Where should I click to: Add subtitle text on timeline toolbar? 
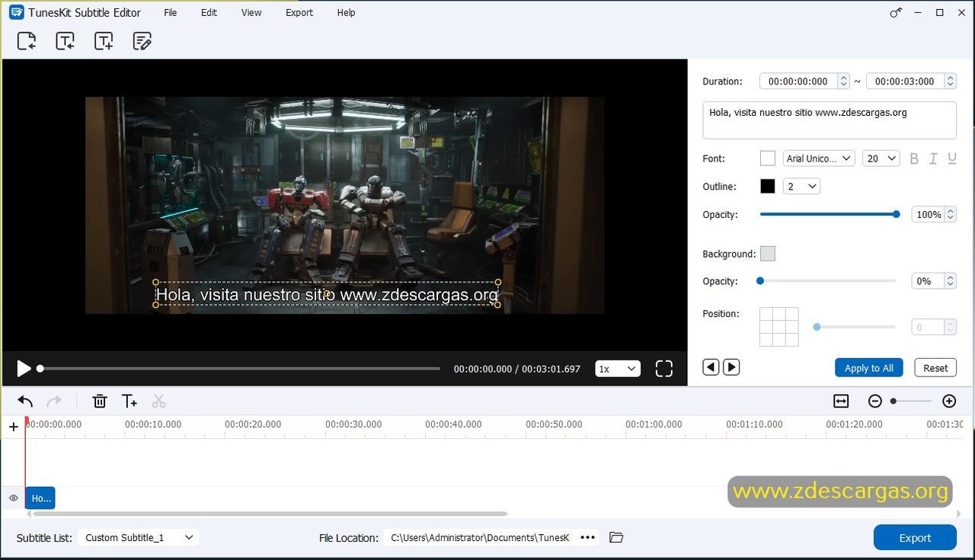point(129,401)
